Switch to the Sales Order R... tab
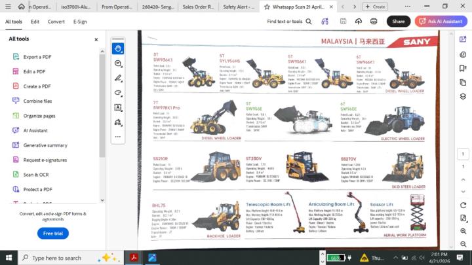The height and width of the screenshot is (265, 472). (198, 7)
